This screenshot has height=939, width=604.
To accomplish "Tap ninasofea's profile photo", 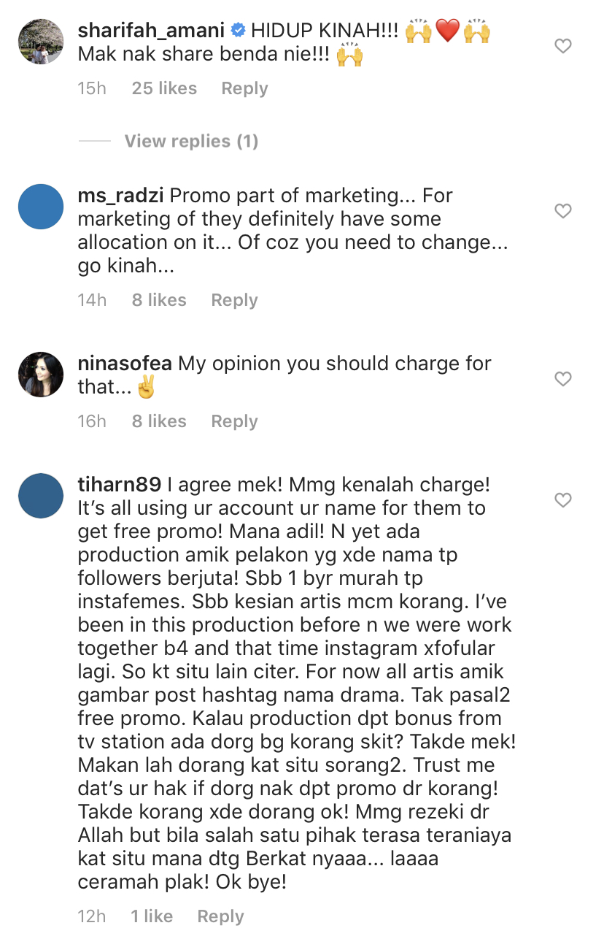I will (x=41, y=375).
